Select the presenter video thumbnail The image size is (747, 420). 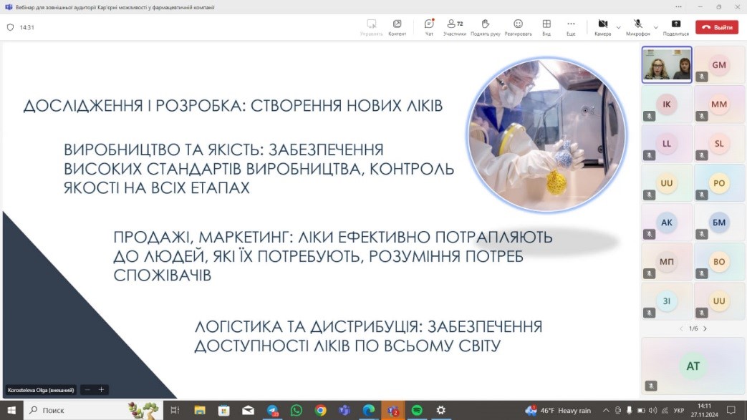(667, 65)
